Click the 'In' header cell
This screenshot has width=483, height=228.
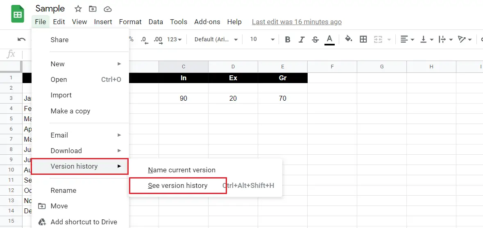(x=184, y=78)
